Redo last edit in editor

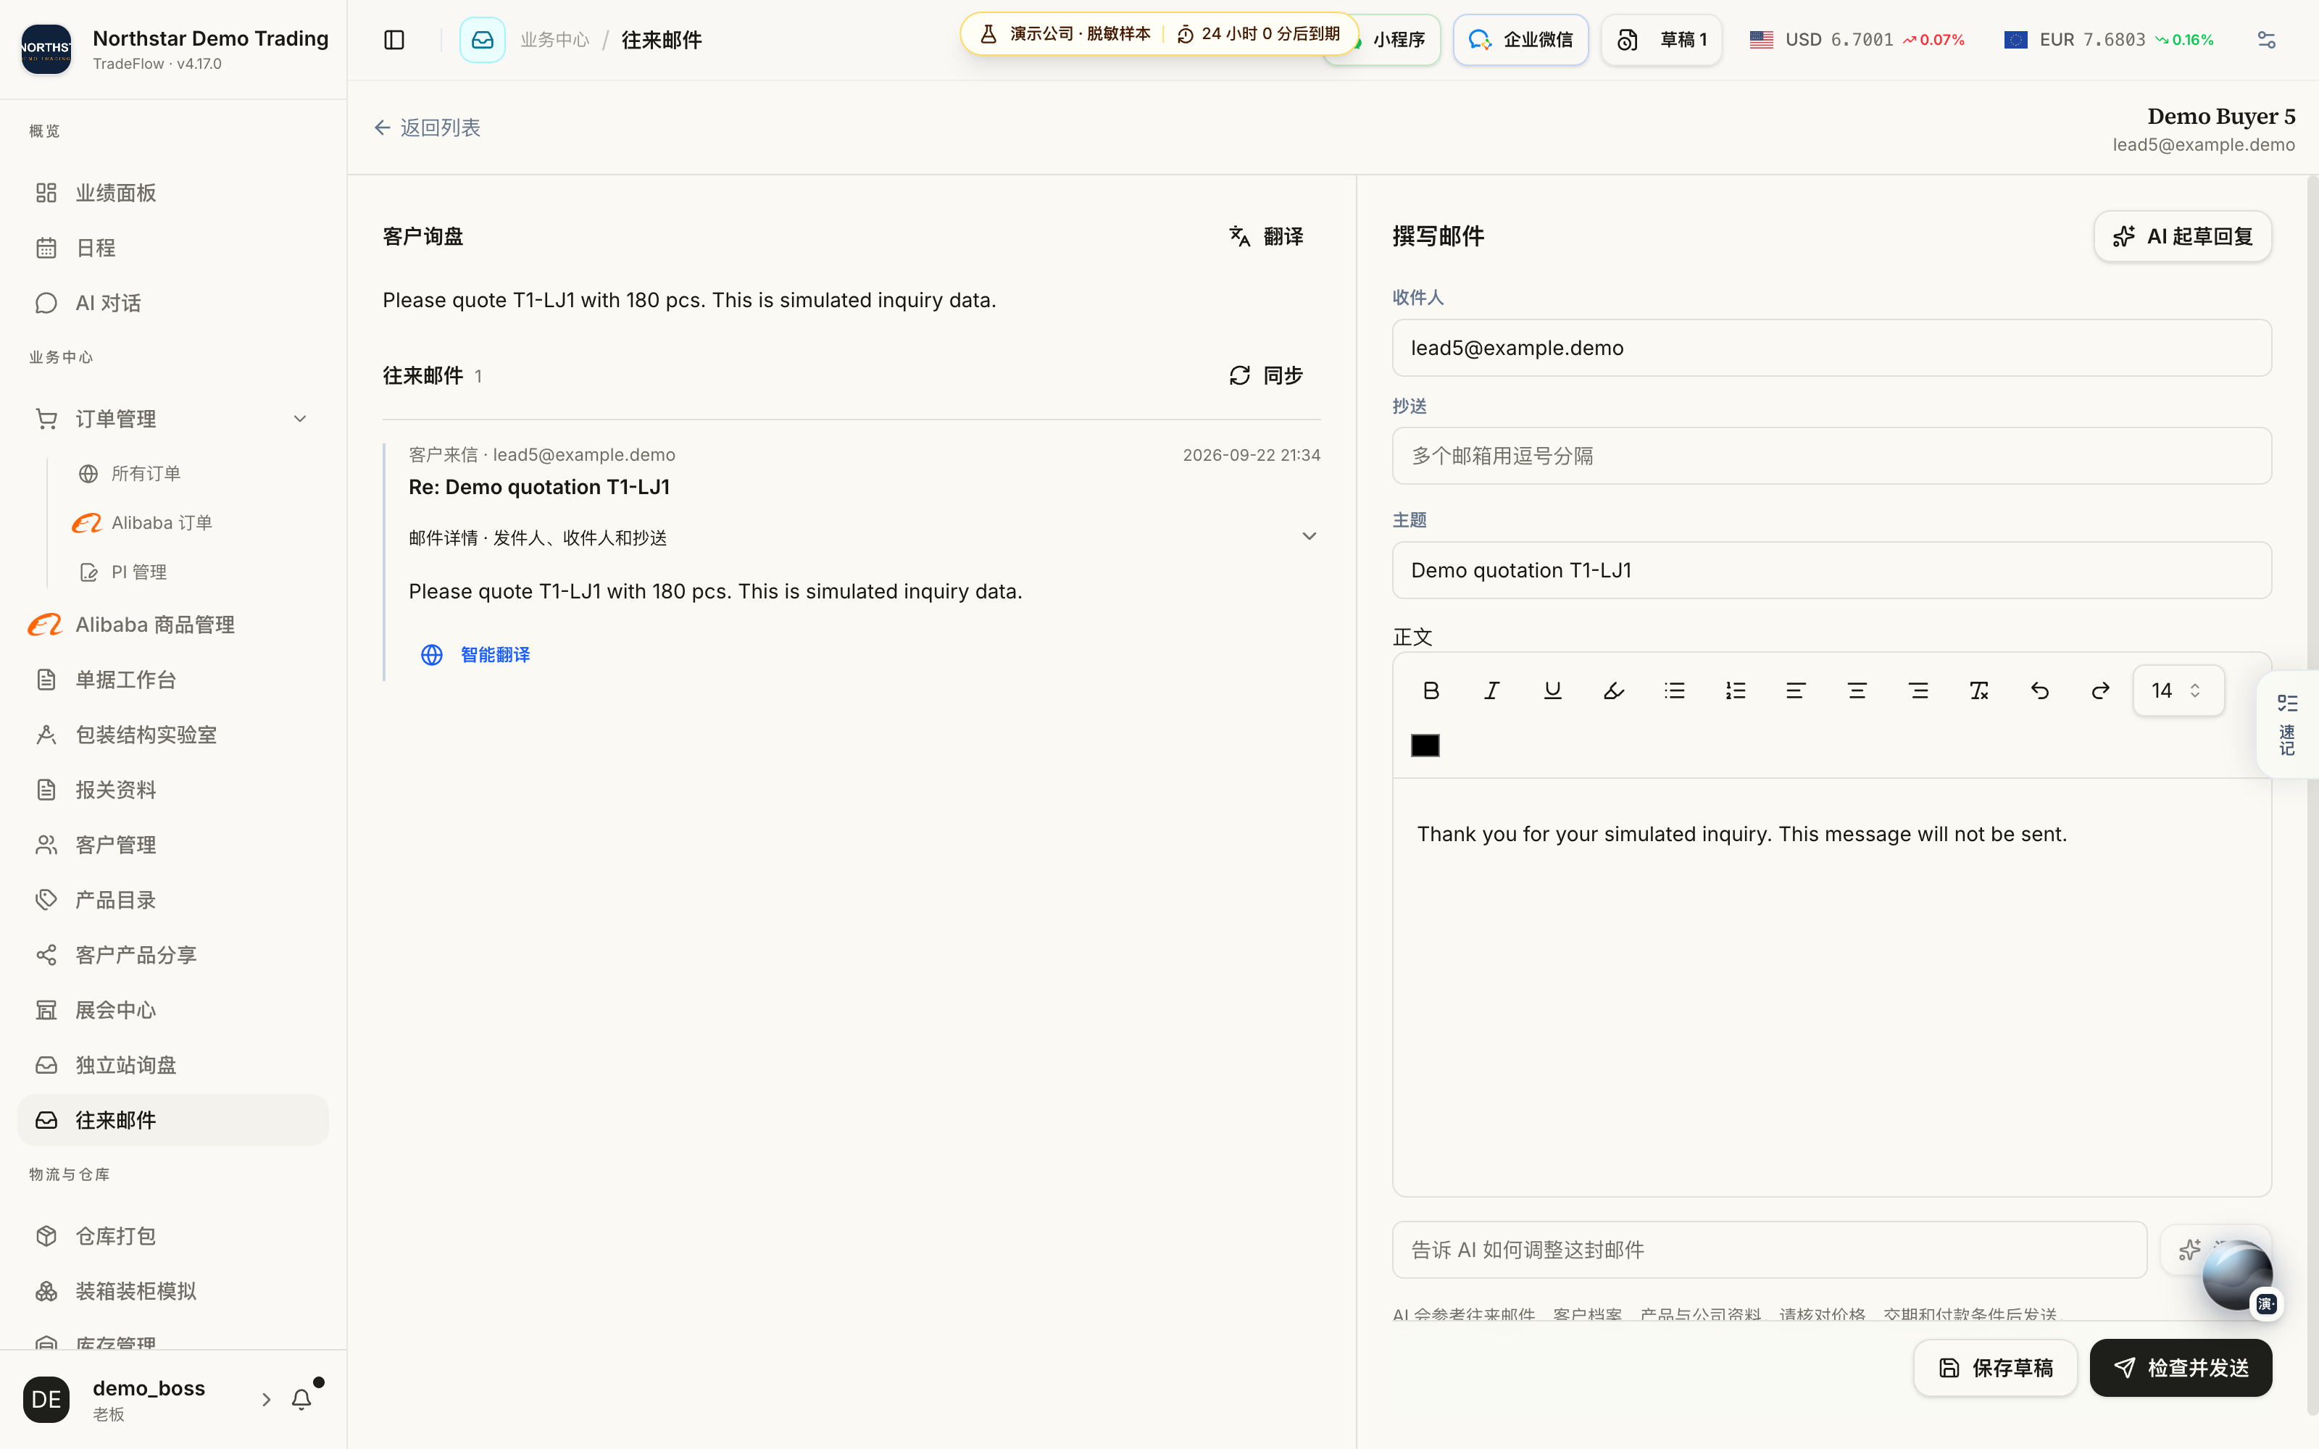pos(2101,690)
